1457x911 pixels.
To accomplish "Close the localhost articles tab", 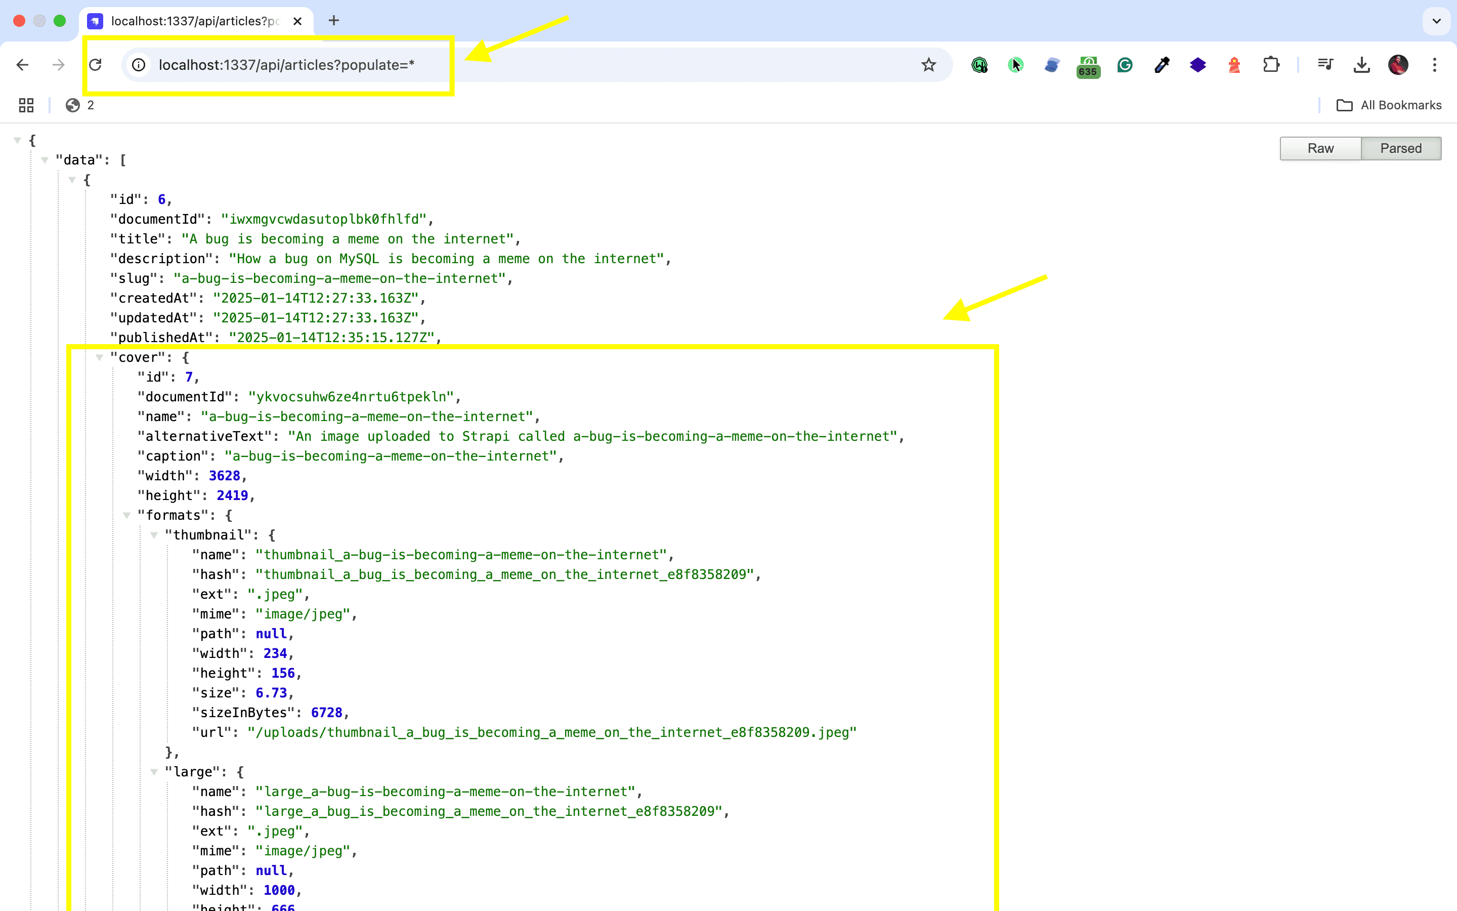I will click(297, 21).
